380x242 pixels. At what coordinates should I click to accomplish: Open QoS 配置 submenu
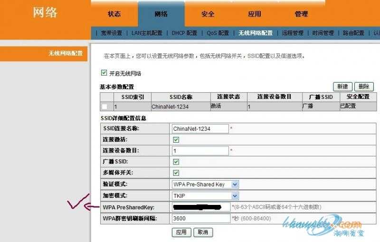tap(218, 33)
